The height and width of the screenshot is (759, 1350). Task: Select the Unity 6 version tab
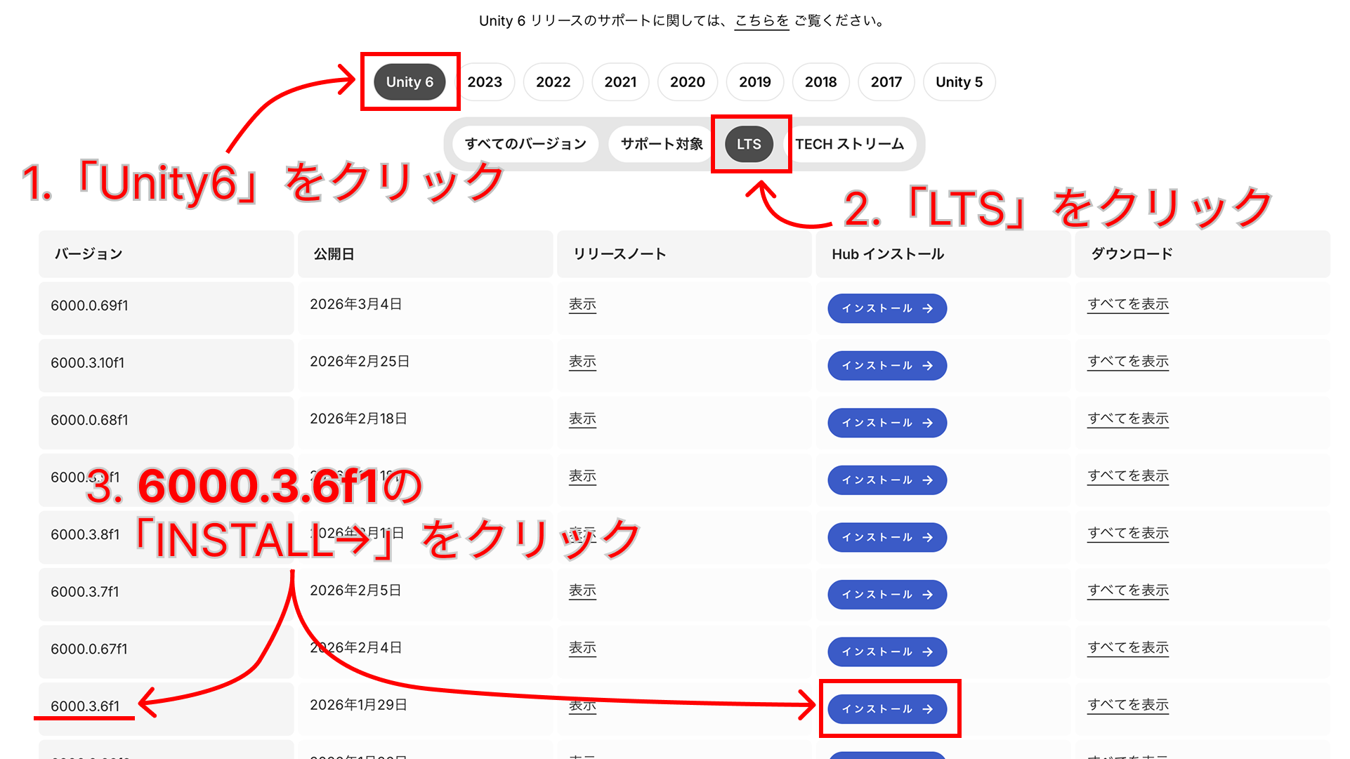coord(409,82)
